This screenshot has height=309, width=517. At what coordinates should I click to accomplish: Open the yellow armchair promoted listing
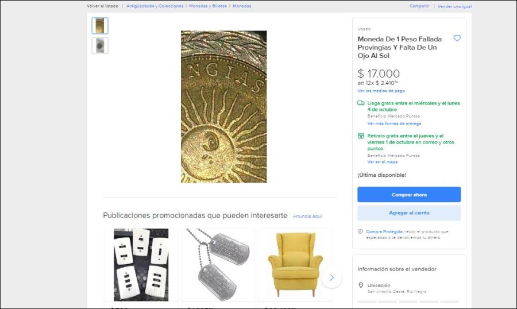[x=295, y=264]
